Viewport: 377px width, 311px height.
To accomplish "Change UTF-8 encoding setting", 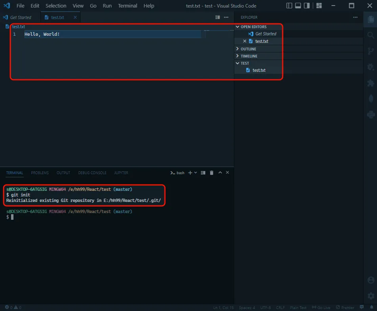I will [x=266, y=308].
